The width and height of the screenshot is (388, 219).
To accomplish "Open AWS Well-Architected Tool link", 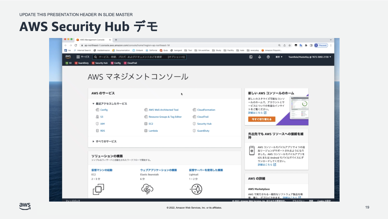I will click(164, 110).
